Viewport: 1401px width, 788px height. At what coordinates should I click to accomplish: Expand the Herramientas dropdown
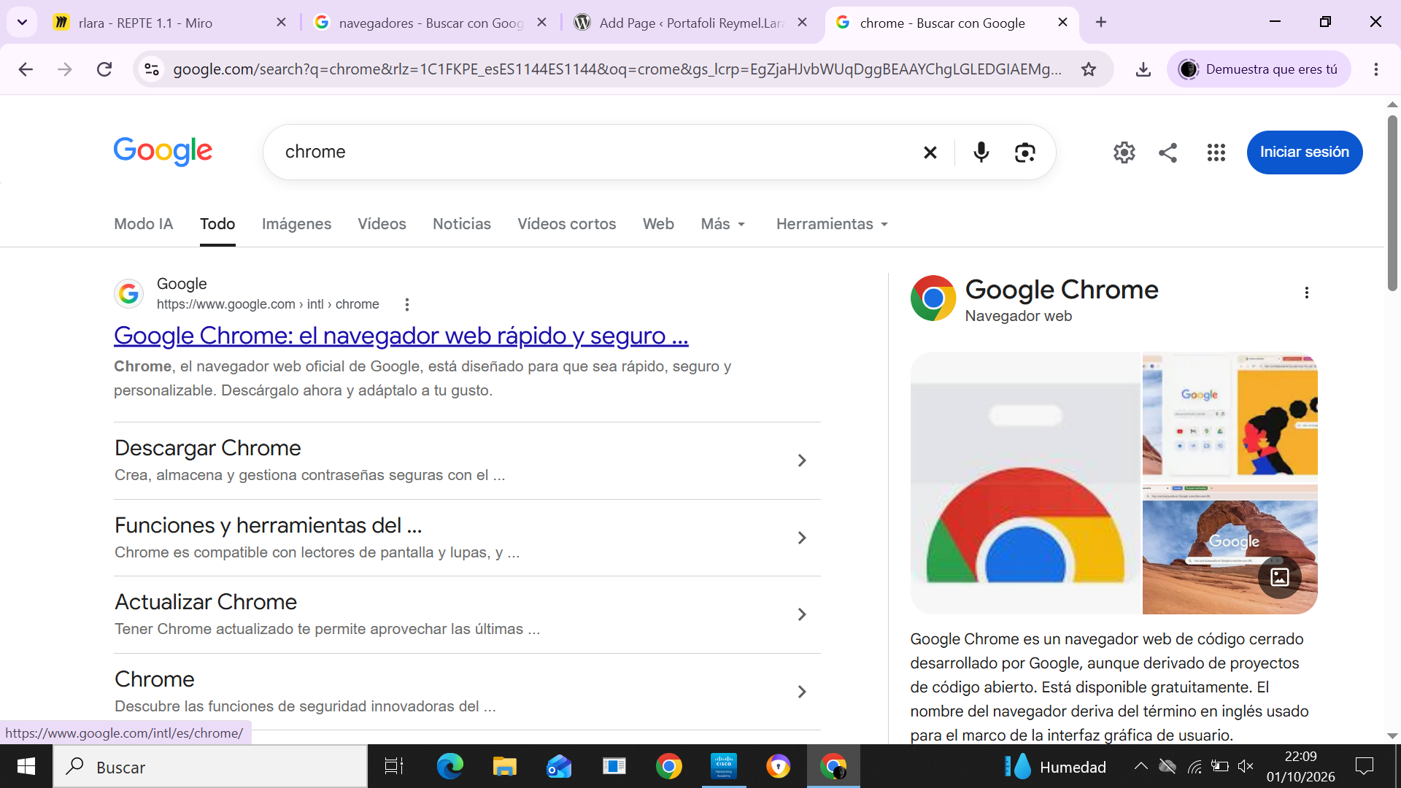point(833,224)
